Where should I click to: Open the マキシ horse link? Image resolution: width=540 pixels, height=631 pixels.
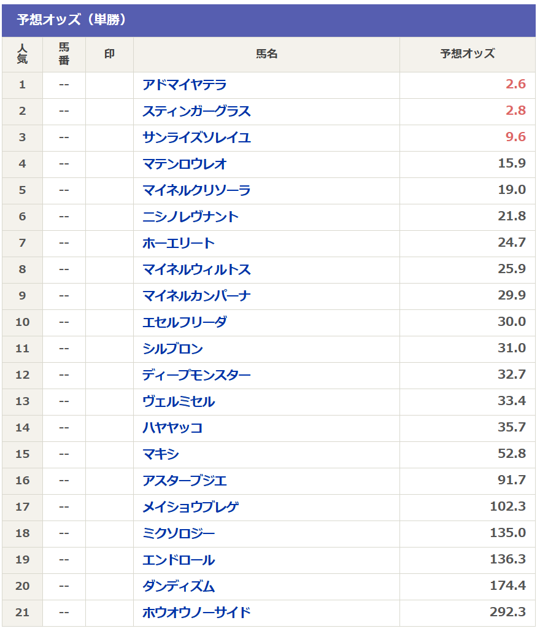(161, 454)
